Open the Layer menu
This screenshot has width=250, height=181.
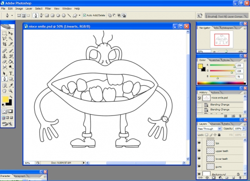coord(29,9)
